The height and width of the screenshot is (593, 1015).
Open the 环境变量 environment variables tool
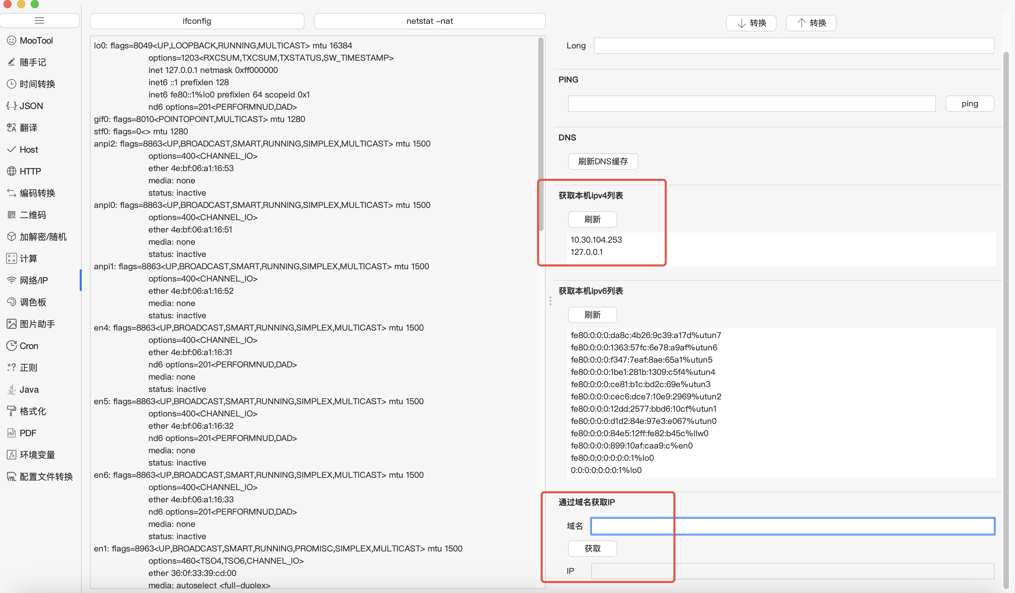point(37,455)
